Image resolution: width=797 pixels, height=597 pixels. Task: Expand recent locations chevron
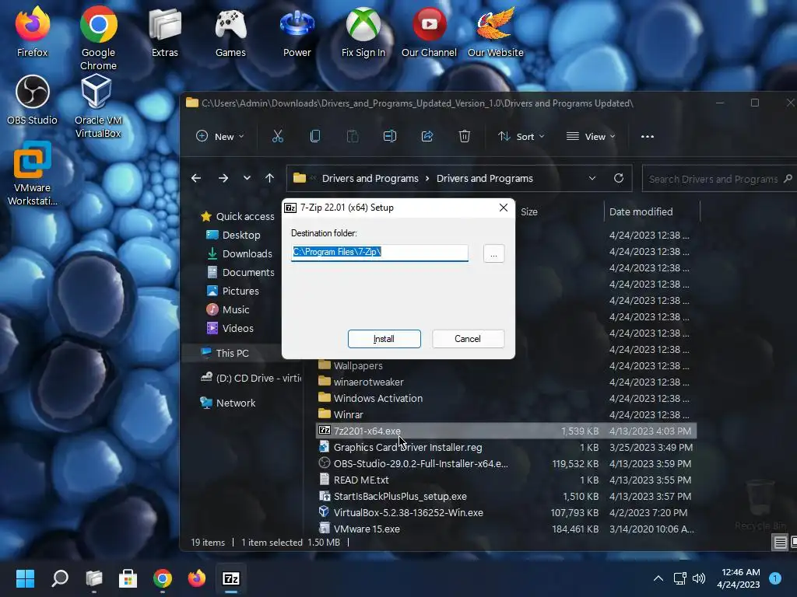point(247,178)
